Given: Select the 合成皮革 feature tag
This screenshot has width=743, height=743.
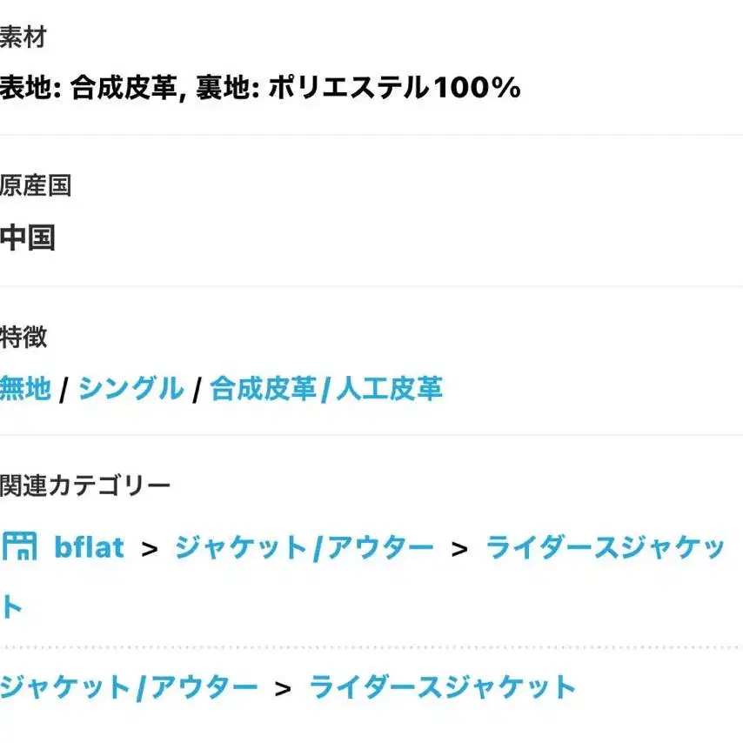Looking at the screenshot, I should (263, 388).
